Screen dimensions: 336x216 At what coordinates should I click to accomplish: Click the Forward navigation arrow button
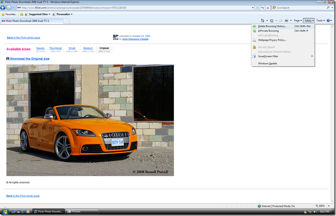tap(9, 8)
